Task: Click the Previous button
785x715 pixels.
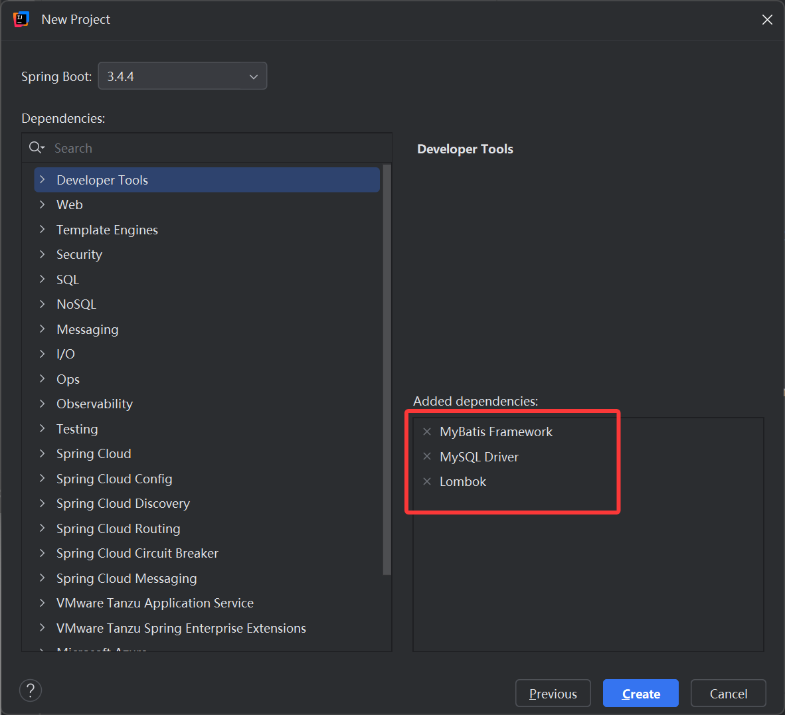Action: click(553, 694)
